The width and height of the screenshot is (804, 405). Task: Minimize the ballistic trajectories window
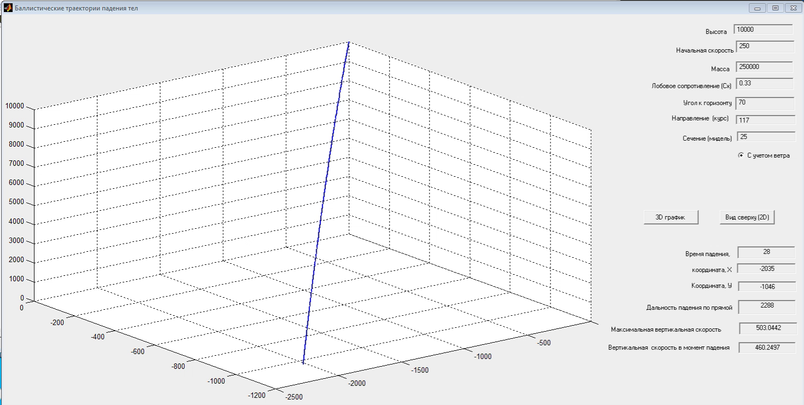point(759,8)
